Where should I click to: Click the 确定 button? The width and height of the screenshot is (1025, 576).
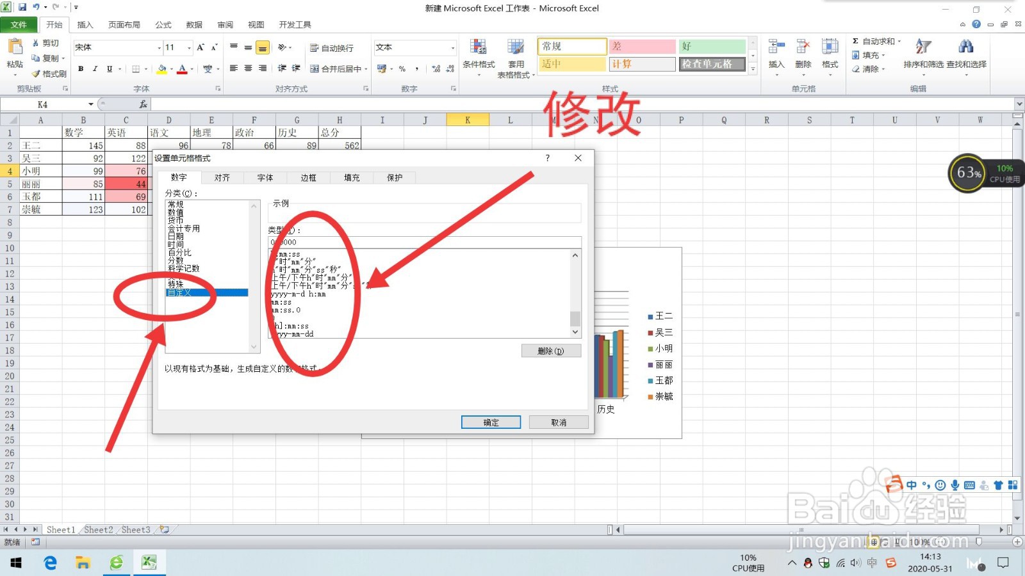(x=490, y=422)
